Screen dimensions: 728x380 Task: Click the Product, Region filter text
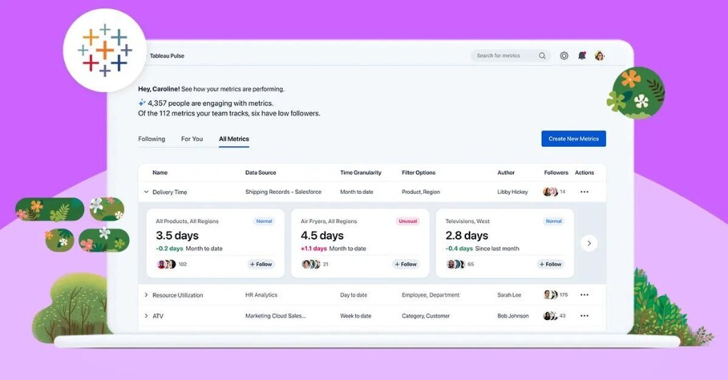[x=420, y=192]
